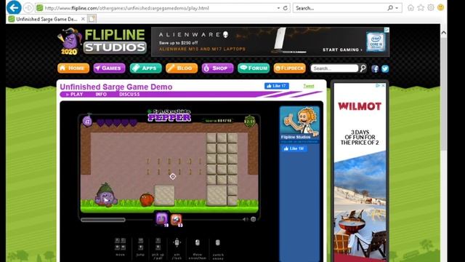Screen dimensions: 465x262
Task: Click the Facebook Like 17 button
Action: (276, 86)
